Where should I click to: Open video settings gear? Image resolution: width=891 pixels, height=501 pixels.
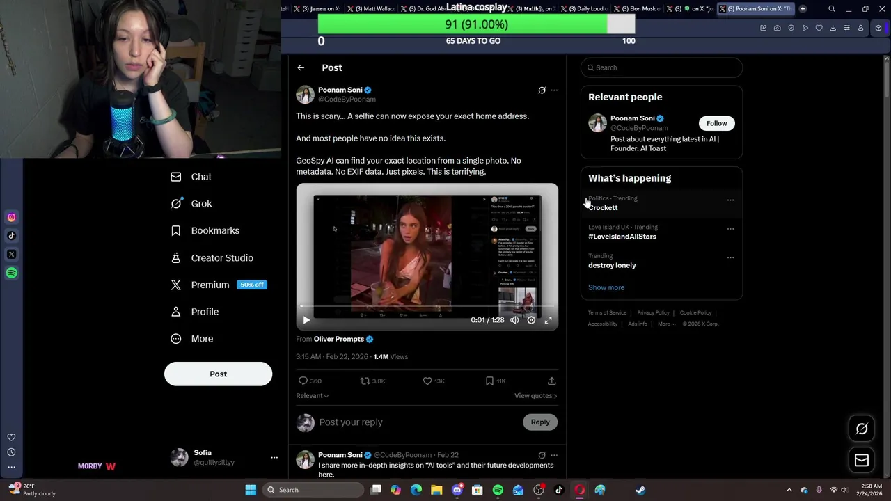point(531,320)
